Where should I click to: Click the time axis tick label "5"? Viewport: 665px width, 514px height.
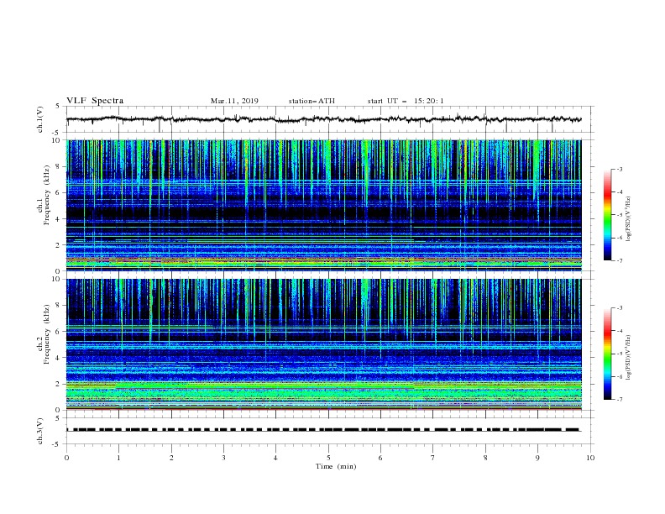(328, 458)
